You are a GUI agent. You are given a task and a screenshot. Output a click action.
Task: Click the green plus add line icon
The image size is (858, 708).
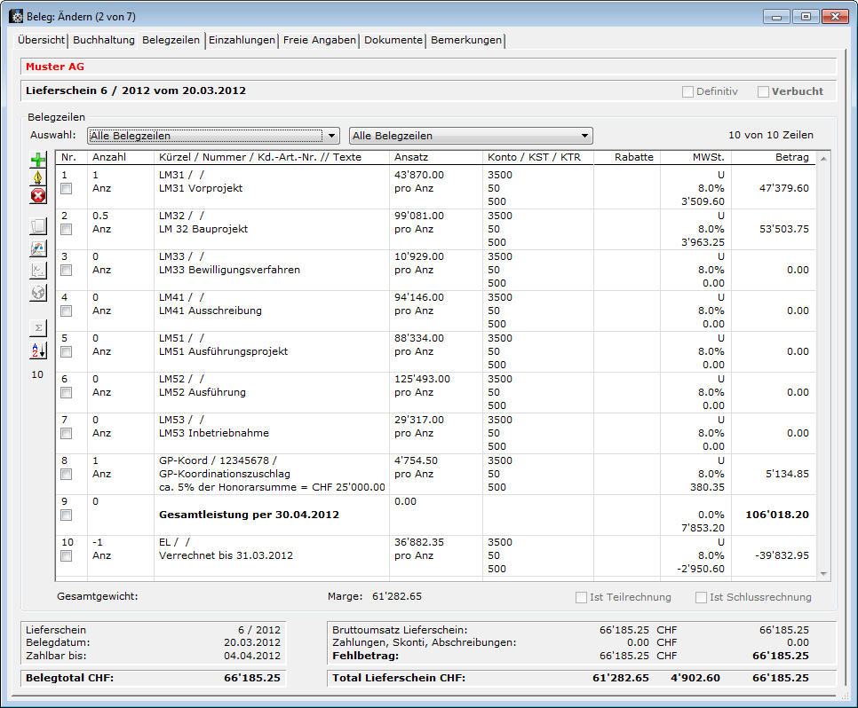point(38,161)
